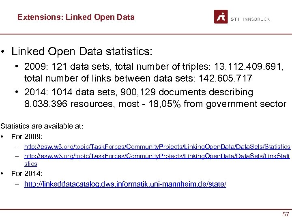Image resolution: width=292 pixels, height=219 pixels.
Task: Open the DataSets/LinkStatistics link for 2009
Action: (x=157, y=156)
